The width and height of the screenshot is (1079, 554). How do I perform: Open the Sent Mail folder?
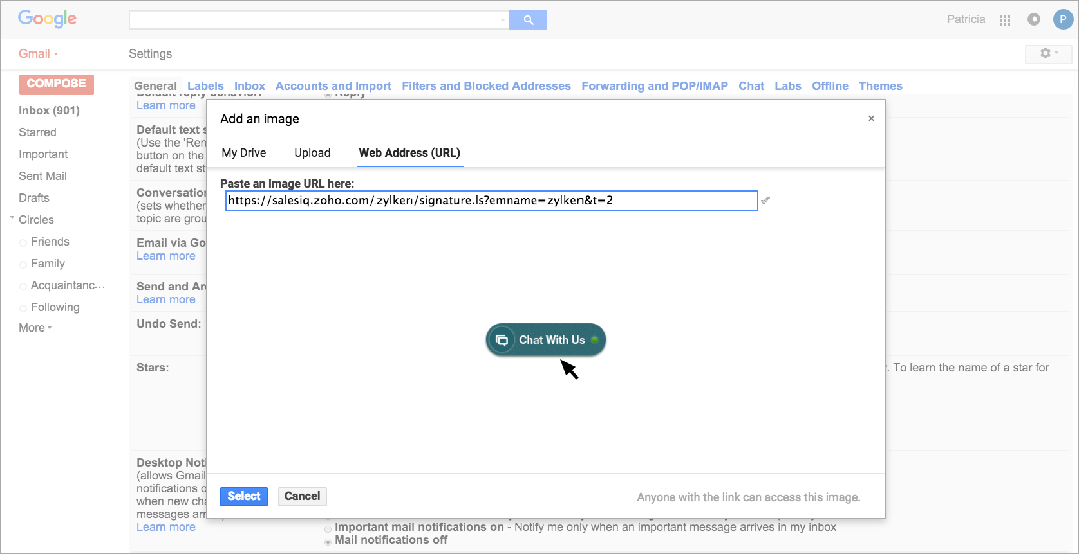click(42, 176)
